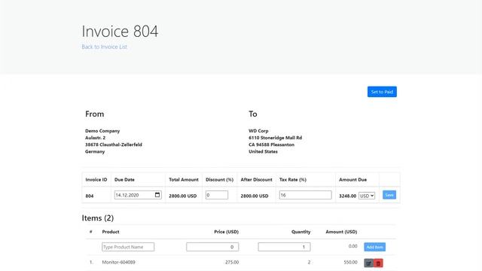Click the Set to Paid button

382,92
